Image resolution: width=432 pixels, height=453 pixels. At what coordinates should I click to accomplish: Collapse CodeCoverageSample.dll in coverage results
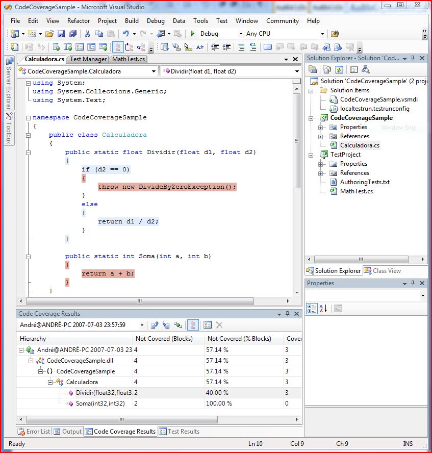pos(31,361)
